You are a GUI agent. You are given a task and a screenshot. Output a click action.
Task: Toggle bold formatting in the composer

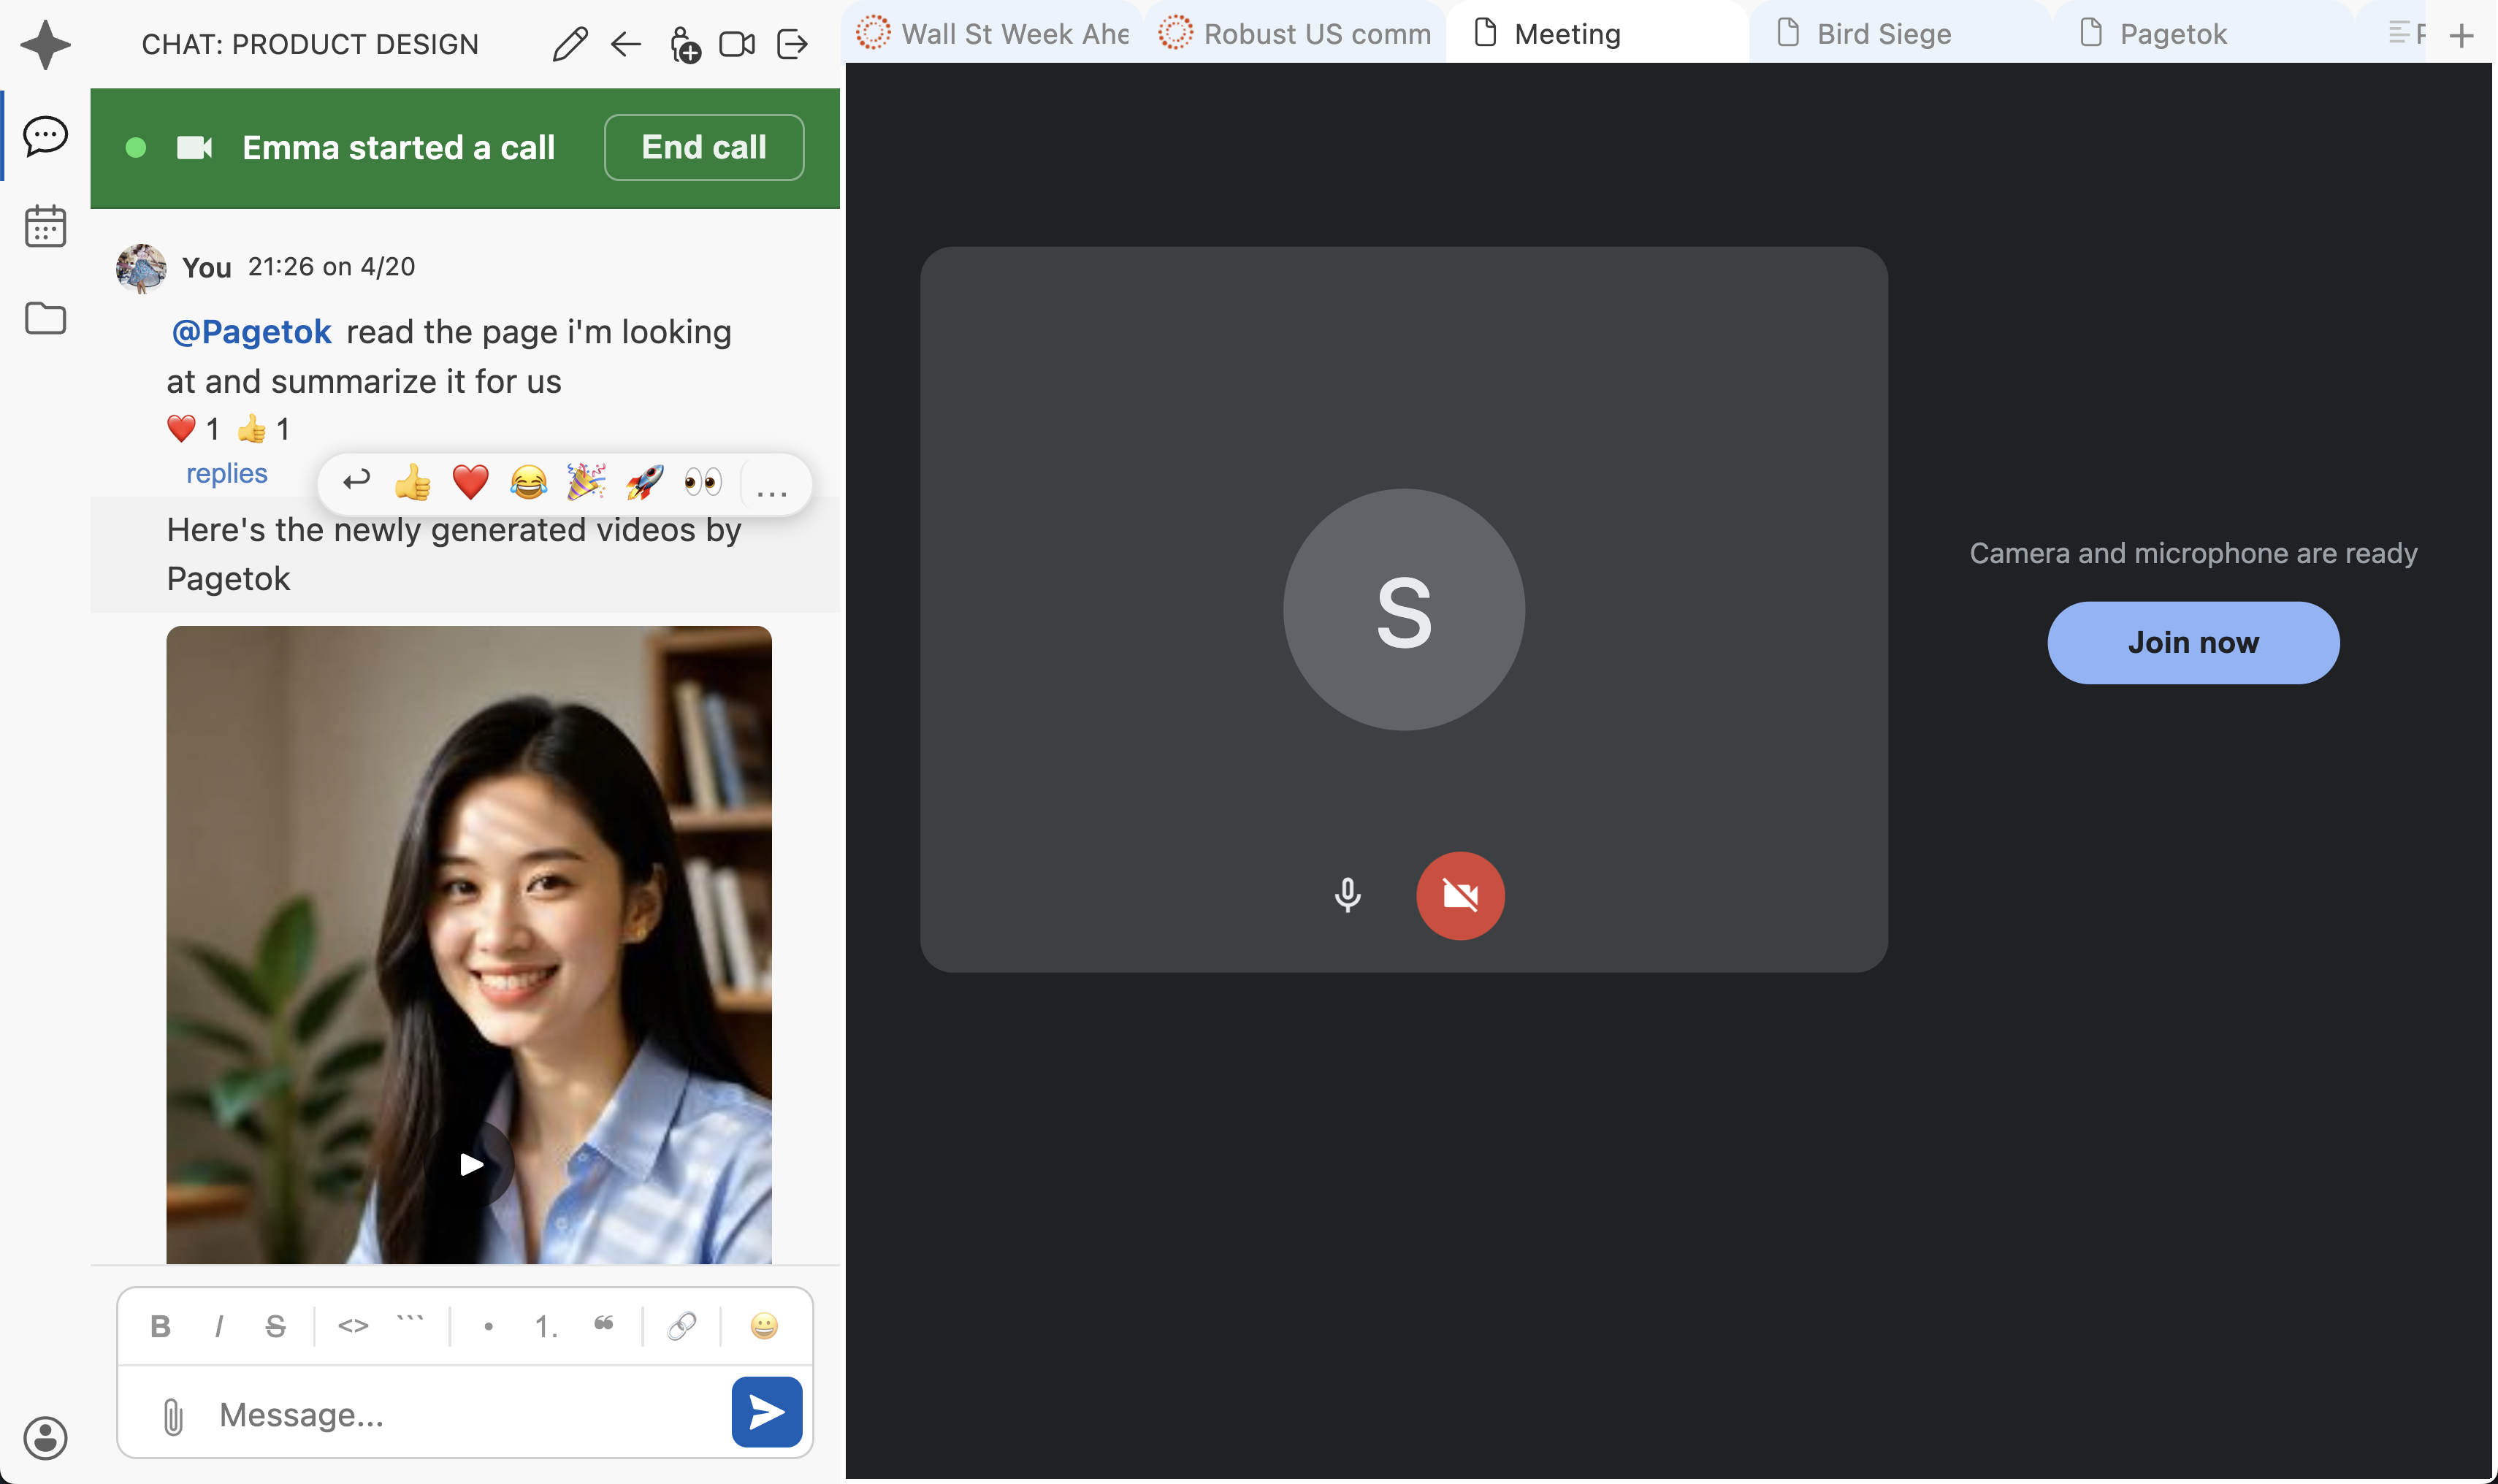tap(160, 1326)
